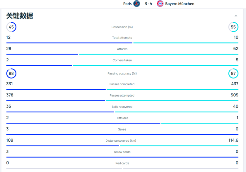Select the Passes completed label

point(122,84)
